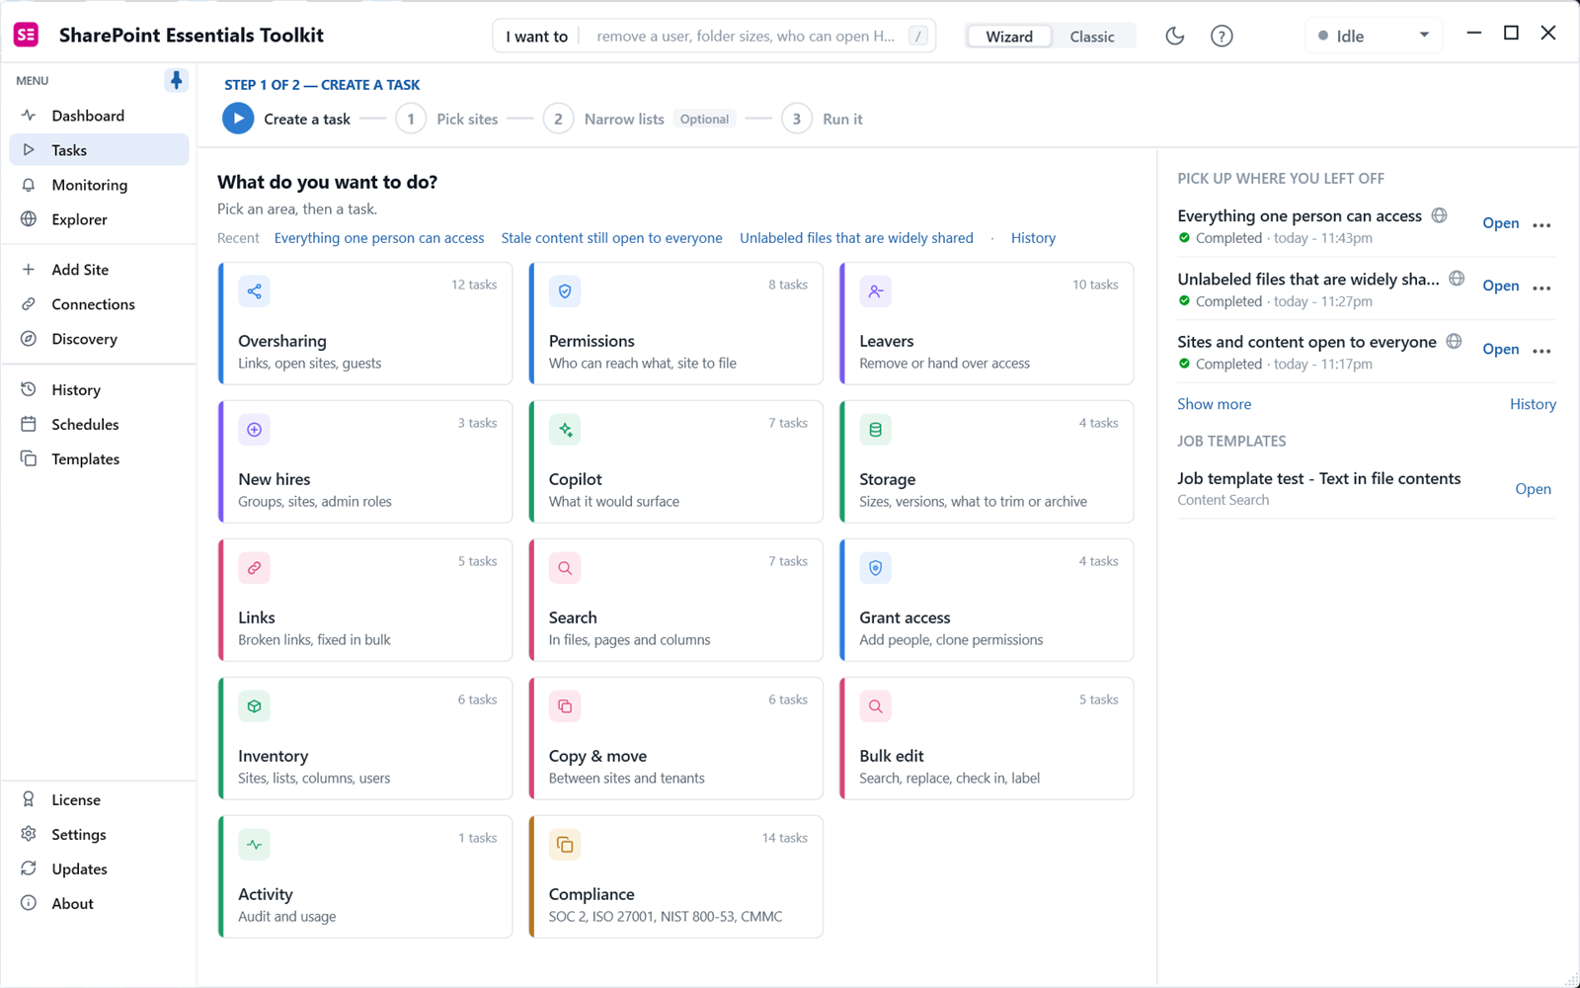This screenshot has width=1580, height=988.
Task: Click History link in right panel
Action: [x=1533, y=404]
